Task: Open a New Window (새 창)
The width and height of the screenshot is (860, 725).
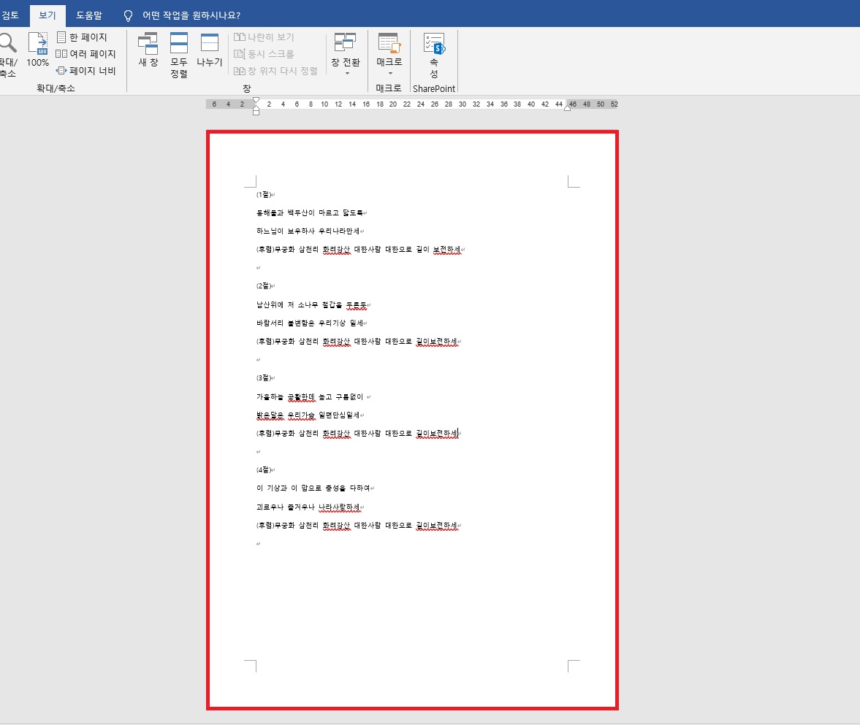Action: tap(148, 50)
